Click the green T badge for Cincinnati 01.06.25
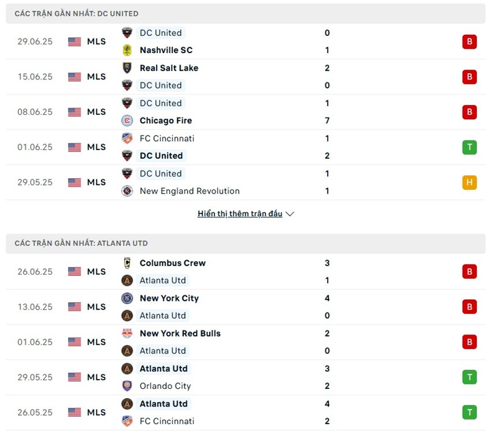Image resolution: width=489 pixels, height=431 pixels. 469,147
